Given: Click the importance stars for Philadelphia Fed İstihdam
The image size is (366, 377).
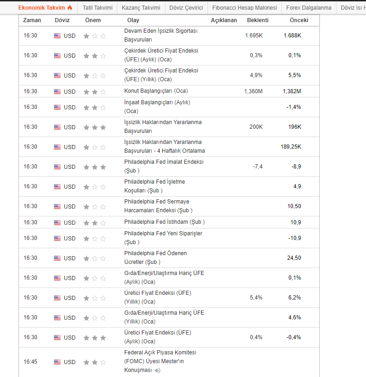Looking at the screenshot, I should [94, 222].
